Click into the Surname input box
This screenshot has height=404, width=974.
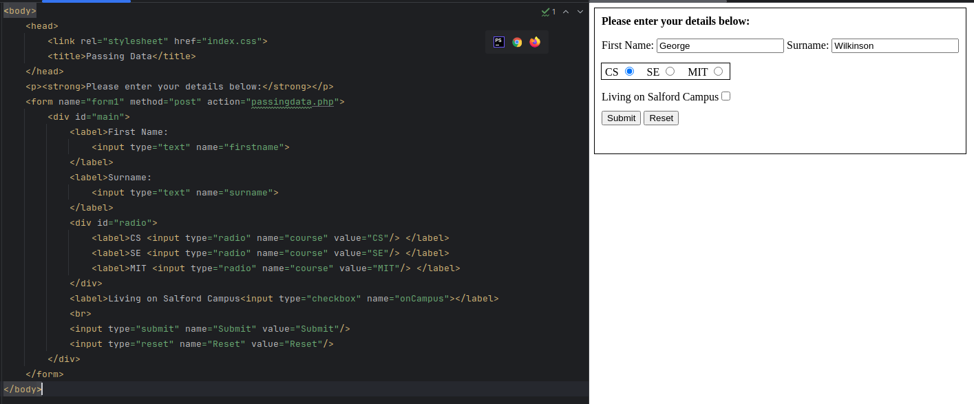tap(895, 46)
